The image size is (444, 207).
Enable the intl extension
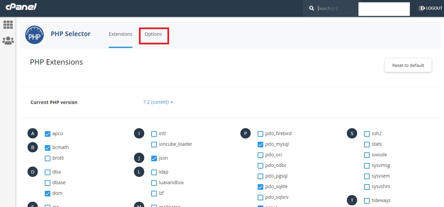154,133
